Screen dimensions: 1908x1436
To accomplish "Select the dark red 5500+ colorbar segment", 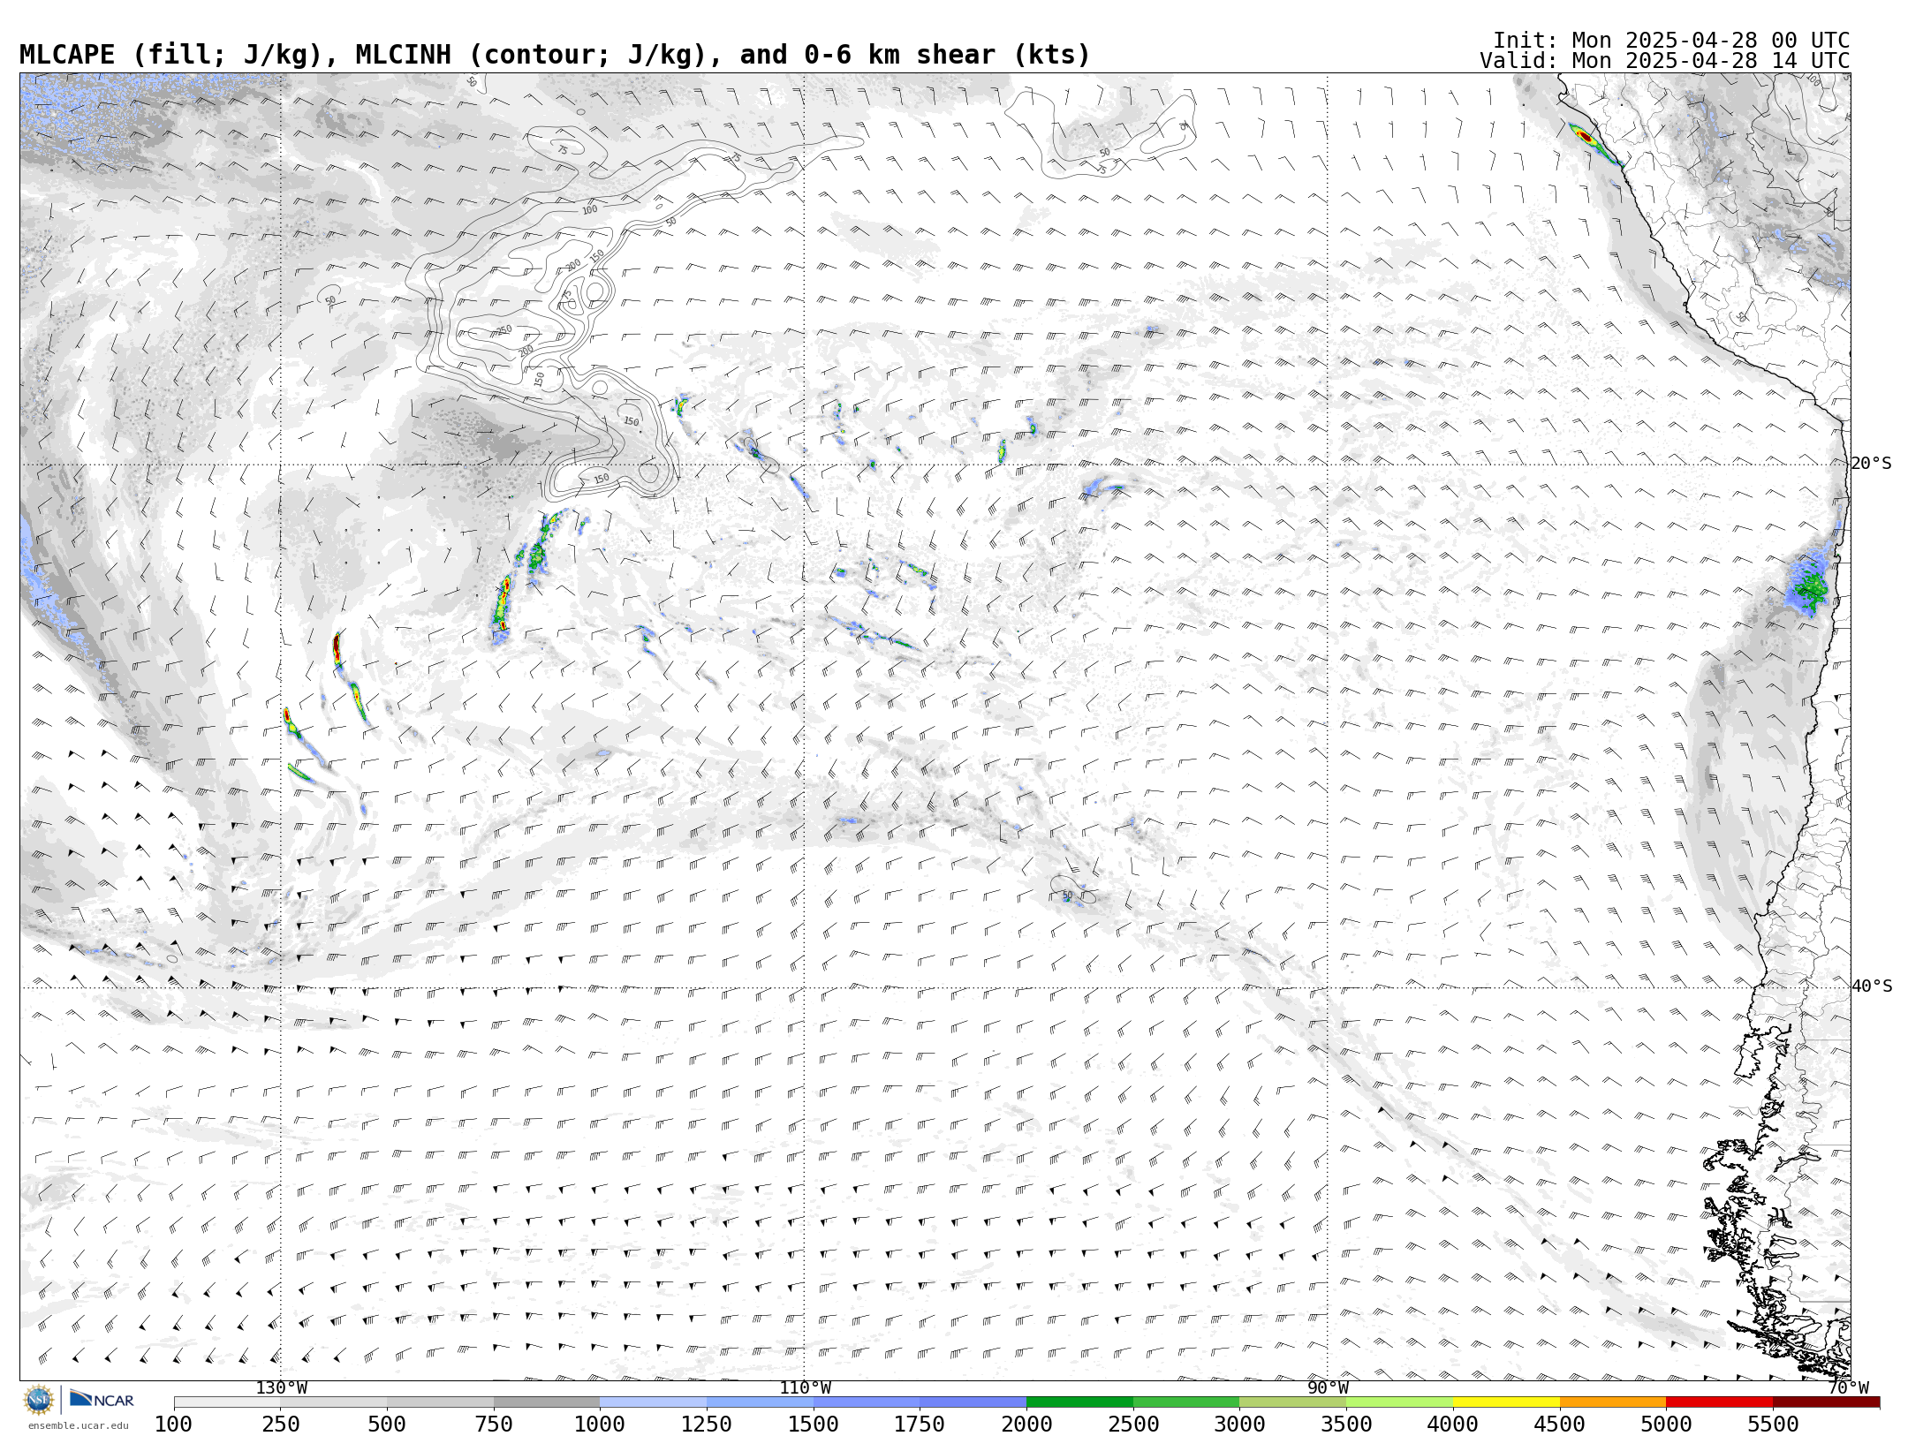I will pos(1826,1402).
